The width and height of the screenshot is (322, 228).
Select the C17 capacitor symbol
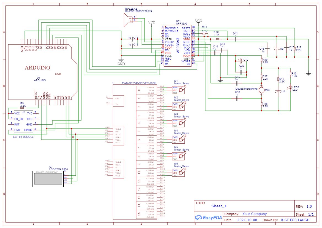pyautogui.click(x=286, y=47)
